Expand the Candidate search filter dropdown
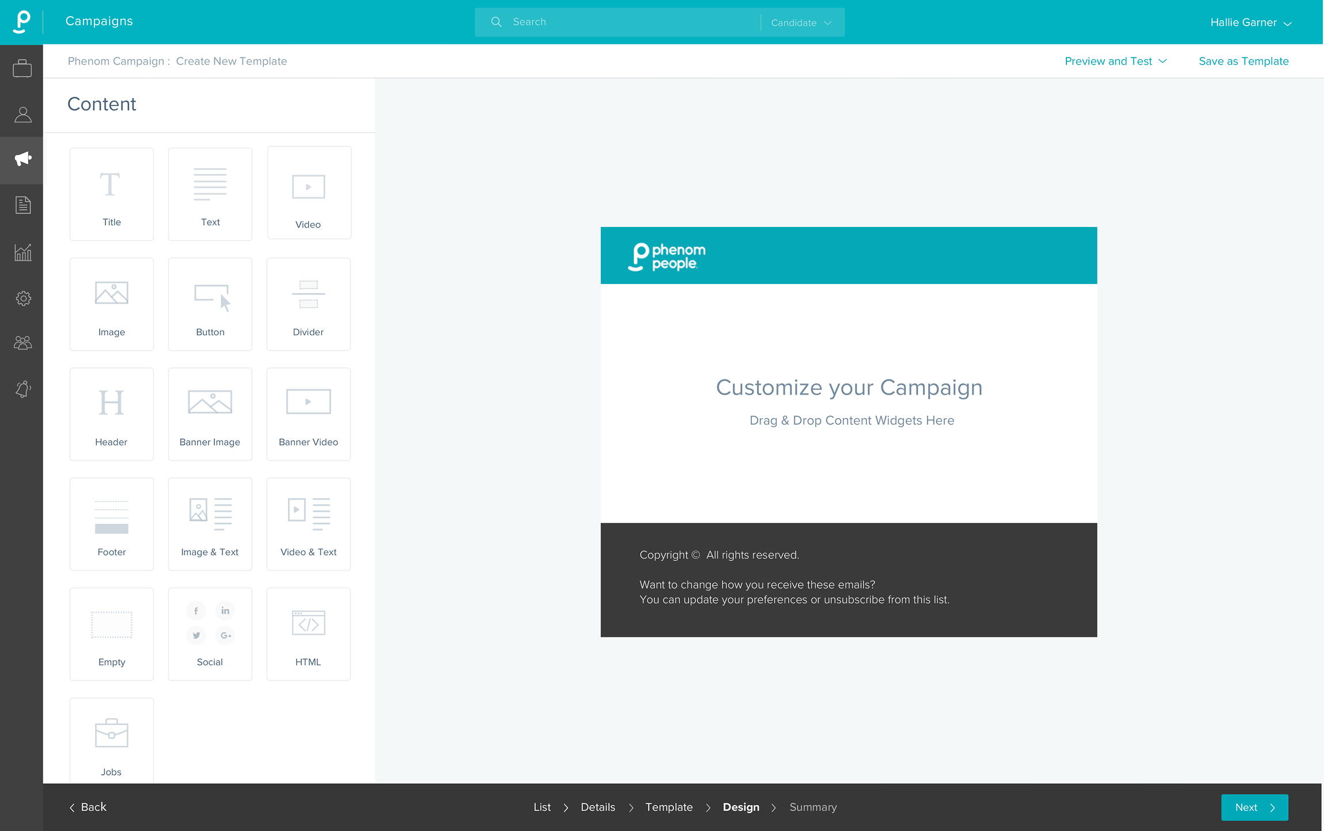1324x831 pixels. click(x=801, y=22)
